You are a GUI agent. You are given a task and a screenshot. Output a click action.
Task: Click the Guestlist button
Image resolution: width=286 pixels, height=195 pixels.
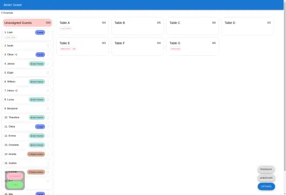point(266,178)
